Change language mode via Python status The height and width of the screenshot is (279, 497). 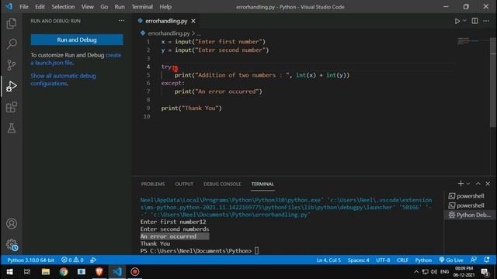(423, 260)
